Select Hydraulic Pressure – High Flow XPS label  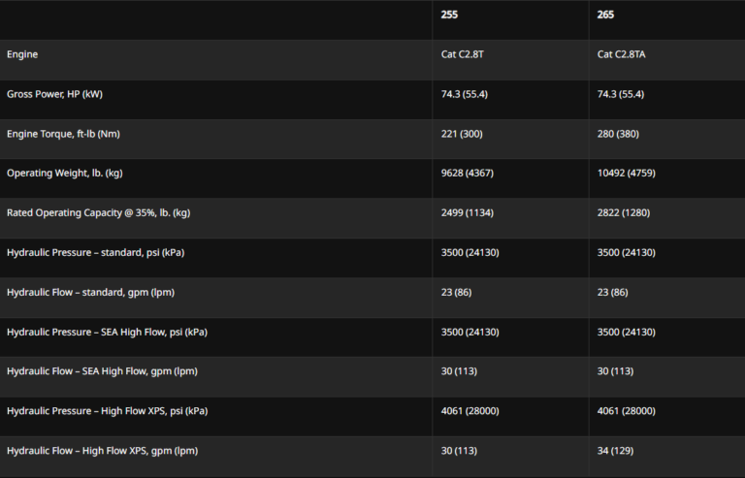coord(107,411)
